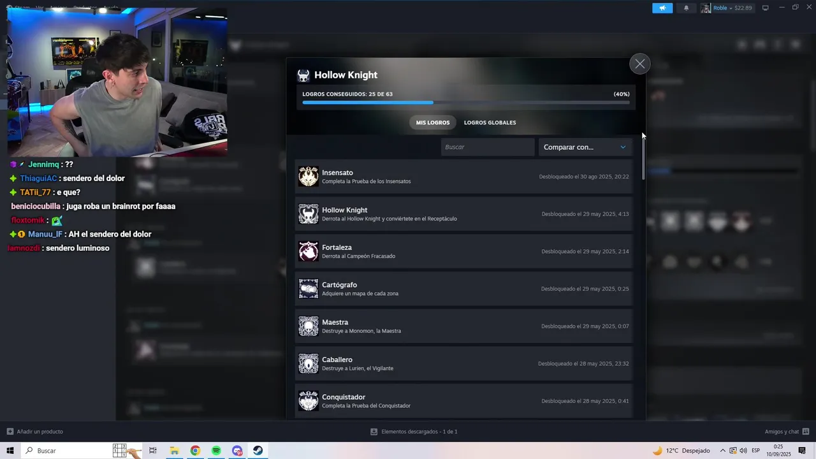816x459 pixels.
Task: Open Elementos descargados downloads status
Action: tap(414, 432)
